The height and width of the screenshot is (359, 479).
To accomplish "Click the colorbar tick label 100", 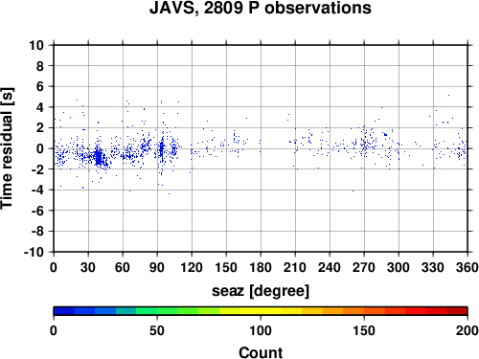I will [x=261, y=330].
